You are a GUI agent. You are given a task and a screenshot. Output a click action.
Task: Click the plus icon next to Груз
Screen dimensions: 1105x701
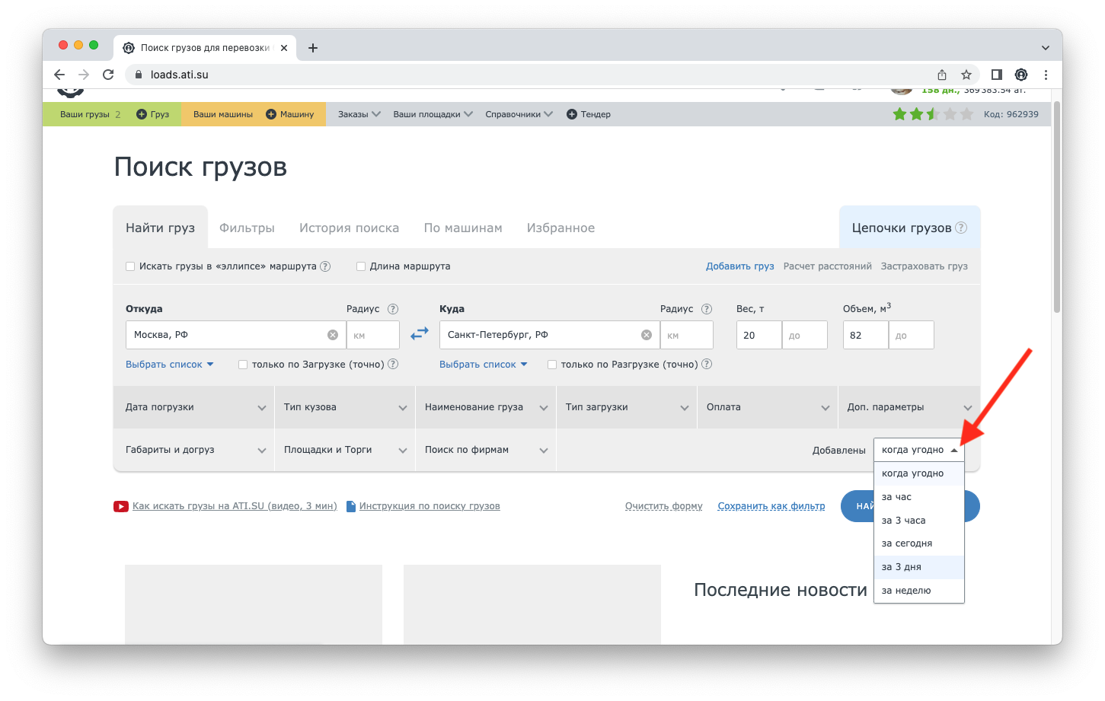[142, 114]
